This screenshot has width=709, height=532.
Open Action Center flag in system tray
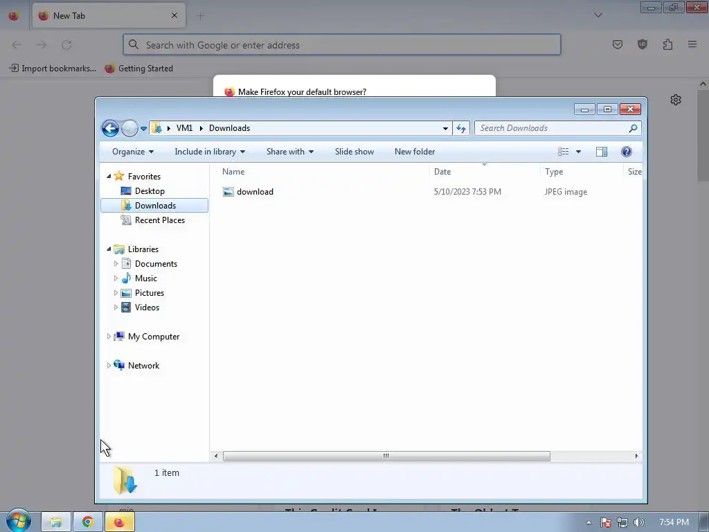[x=605, y=522]
